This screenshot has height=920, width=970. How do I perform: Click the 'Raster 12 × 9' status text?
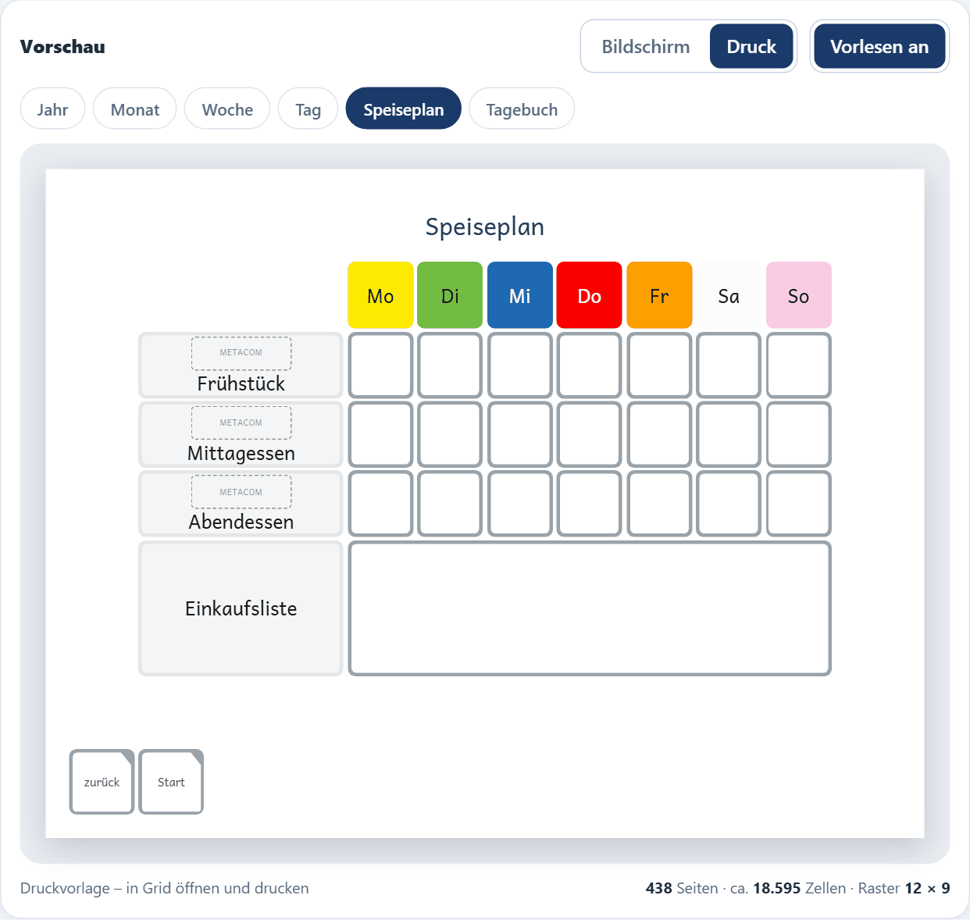tap(904, 888)
